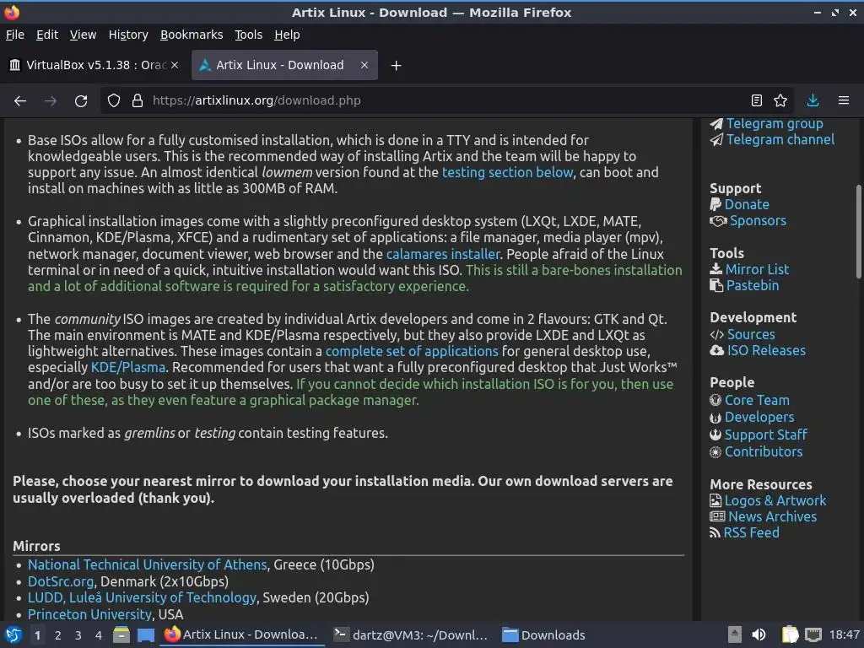The image size is (864, 648).
Task: Open the Contributors link
Action: (x=763, y=452)
